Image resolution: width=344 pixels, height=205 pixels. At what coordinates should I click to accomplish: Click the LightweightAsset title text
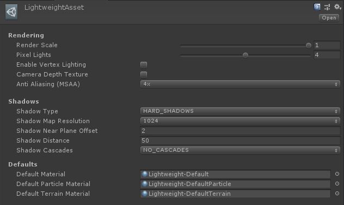pos(54,8)
